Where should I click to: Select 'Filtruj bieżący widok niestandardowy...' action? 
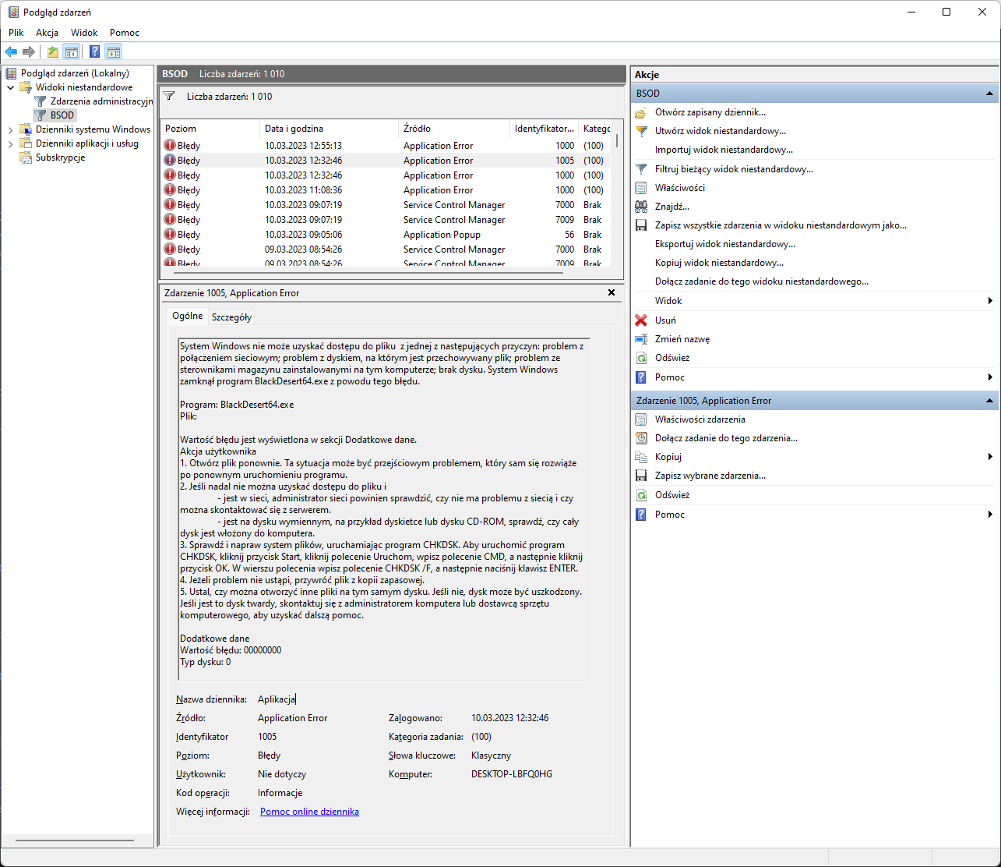click(x=734, y=169)
